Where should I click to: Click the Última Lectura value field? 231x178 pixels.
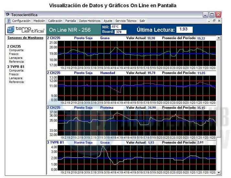(184, 29)
